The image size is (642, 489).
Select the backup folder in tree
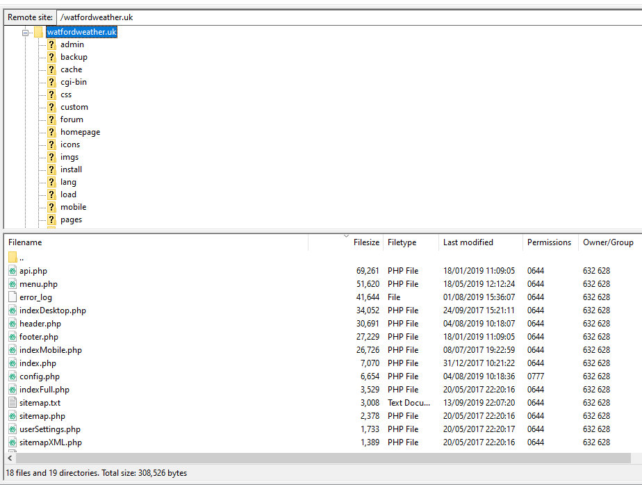point(74,57)
